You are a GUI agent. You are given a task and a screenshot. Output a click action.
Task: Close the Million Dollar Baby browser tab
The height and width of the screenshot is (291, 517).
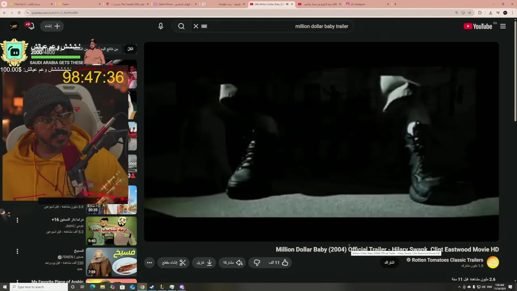(292, 4)
